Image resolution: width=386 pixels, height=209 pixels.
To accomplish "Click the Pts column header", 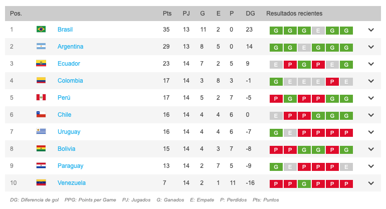I will [167, 14].
